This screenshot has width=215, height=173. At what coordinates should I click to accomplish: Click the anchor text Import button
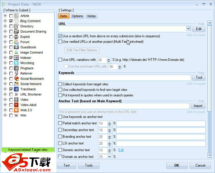click(198, 106)
